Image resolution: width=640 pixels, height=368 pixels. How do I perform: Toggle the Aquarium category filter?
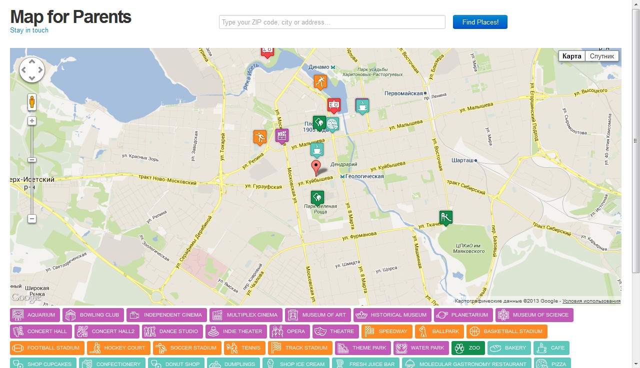35,315
